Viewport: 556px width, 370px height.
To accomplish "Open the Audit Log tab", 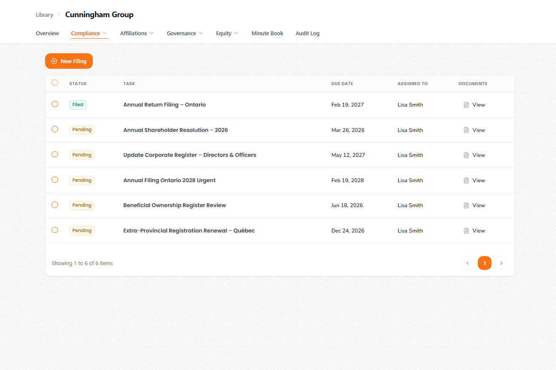I will coord(307,33).
